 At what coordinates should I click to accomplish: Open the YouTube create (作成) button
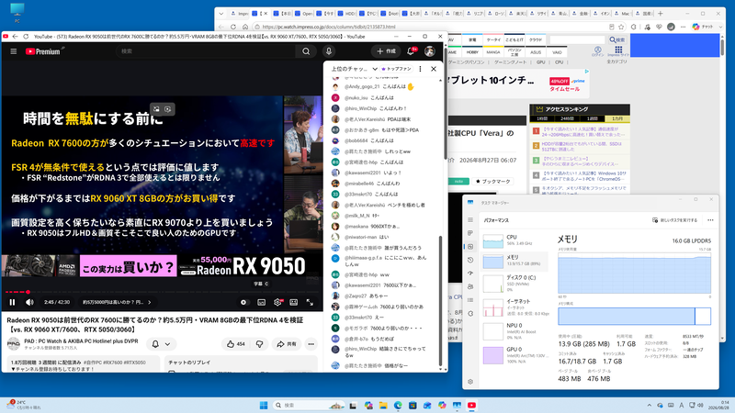pos(387,51)
